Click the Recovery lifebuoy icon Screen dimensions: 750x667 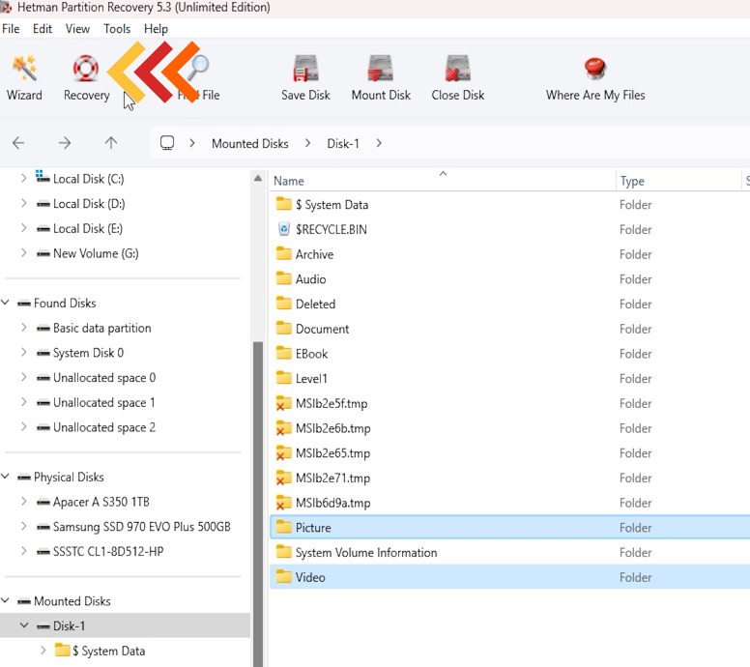coord(86,69)
